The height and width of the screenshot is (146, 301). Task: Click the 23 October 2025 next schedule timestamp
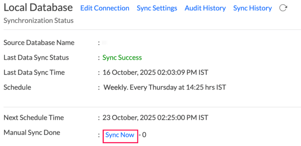pyautogui.click(x=155, y=118)
